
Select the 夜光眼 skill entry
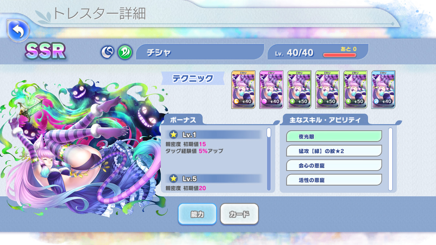[334, 136]
